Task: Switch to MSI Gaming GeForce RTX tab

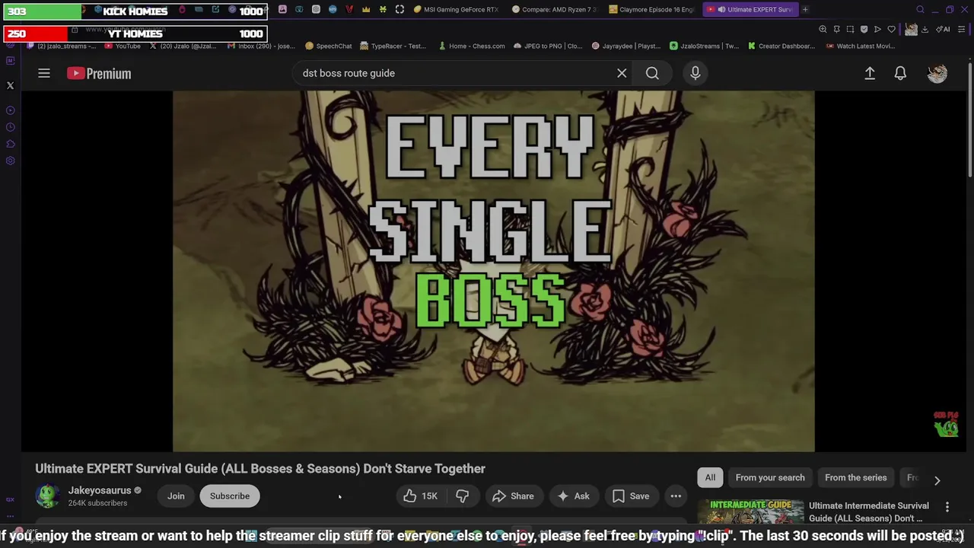Action: pos(456,9)
